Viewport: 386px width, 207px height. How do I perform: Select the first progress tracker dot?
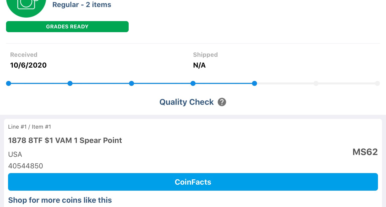9,83
